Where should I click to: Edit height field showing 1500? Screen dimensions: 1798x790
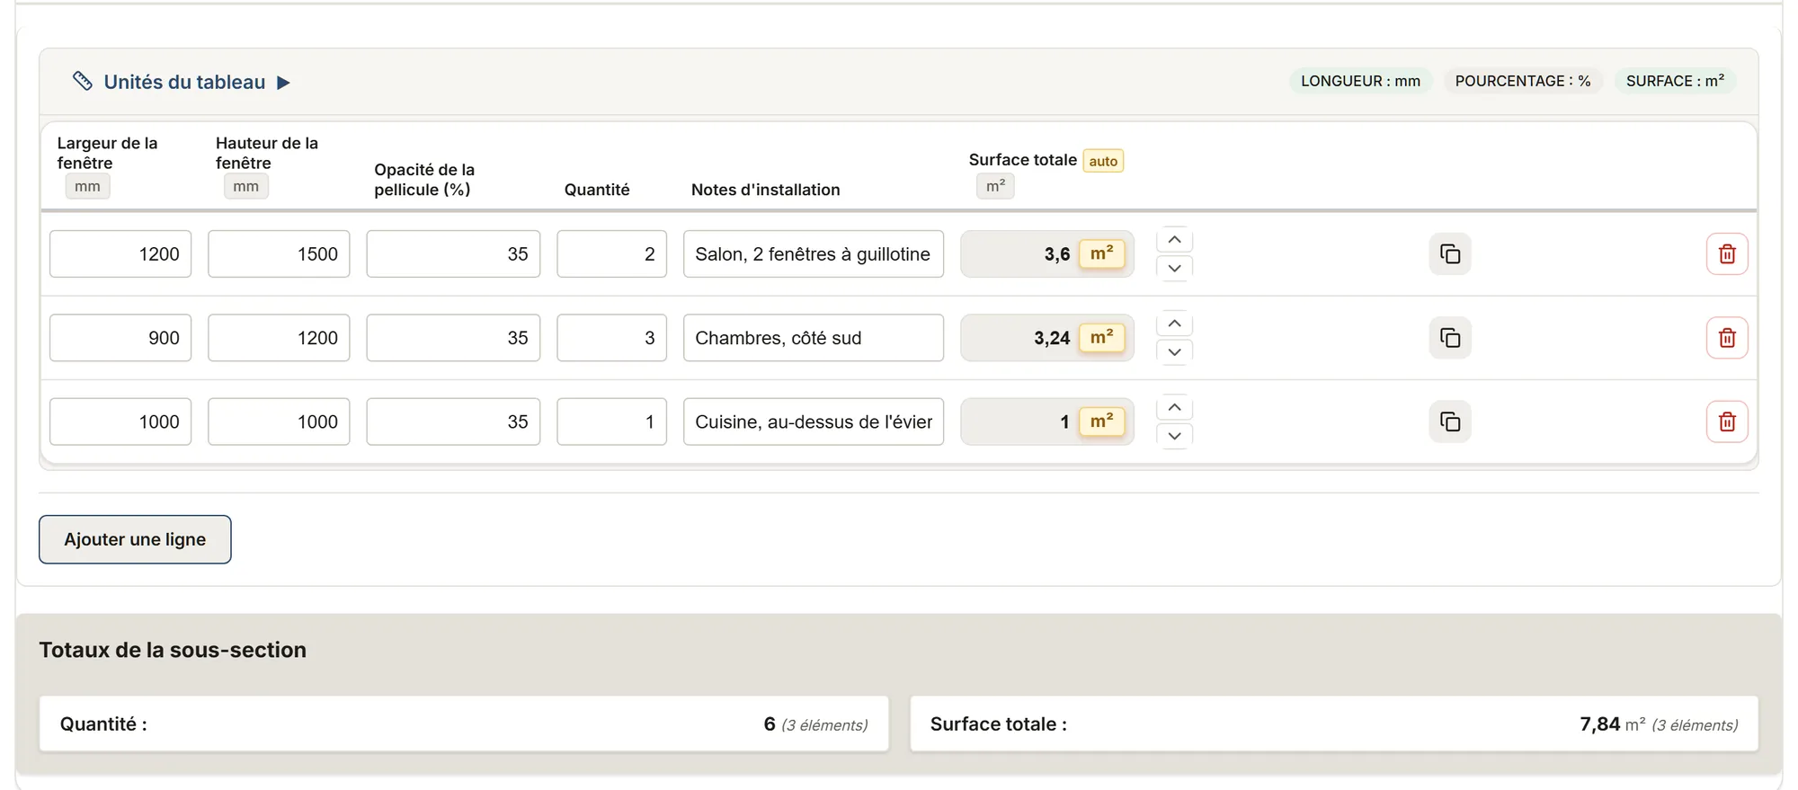pyautogui.click(x=279, y=254)
